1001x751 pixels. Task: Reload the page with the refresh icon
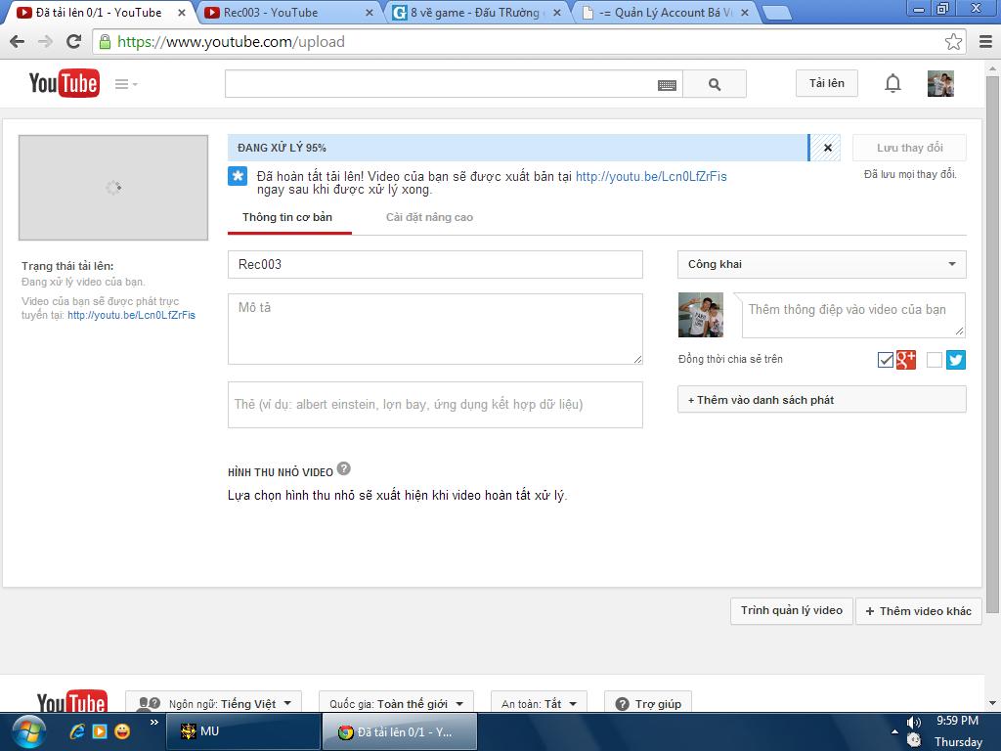[x=74, y=41]
